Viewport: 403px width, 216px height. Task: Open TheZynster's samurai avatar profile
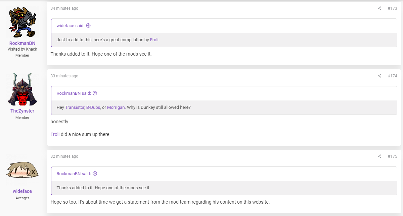click(x=22, y=89)
